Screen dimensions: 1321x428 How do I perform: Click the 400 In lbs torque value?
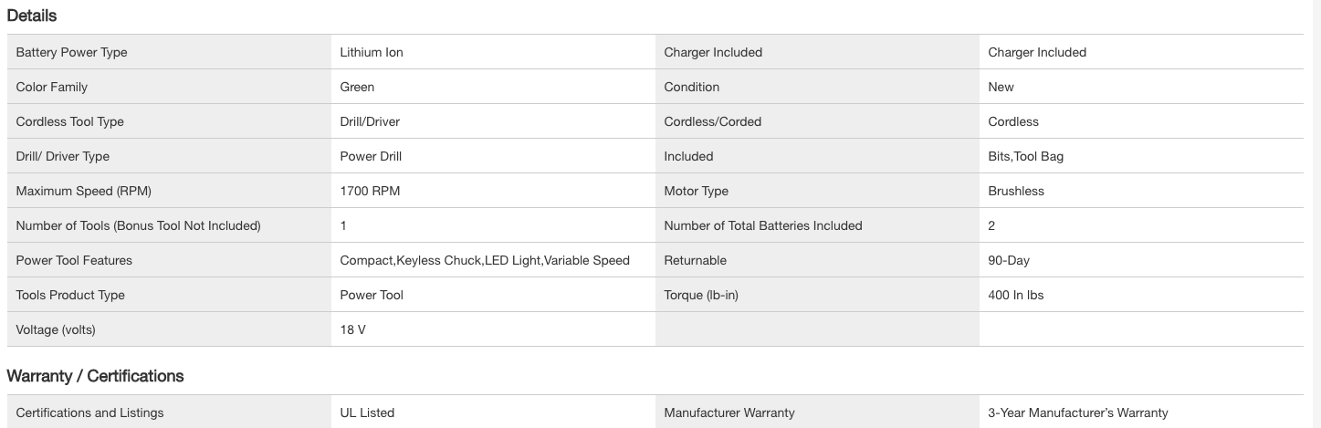click(x=1015, y=295)
